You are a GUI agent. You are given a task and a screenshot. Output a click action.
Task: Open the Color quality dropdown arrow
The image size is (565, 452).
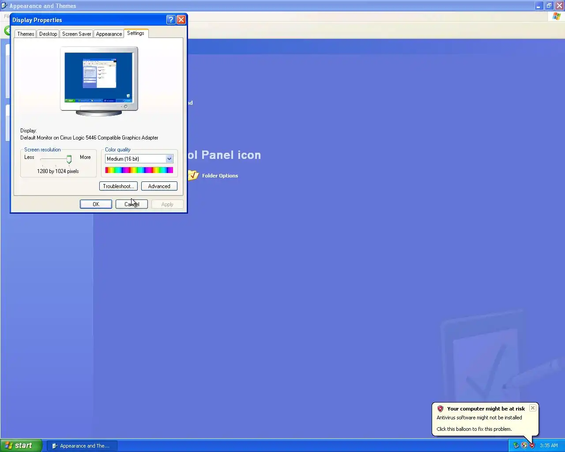[169, 159]
